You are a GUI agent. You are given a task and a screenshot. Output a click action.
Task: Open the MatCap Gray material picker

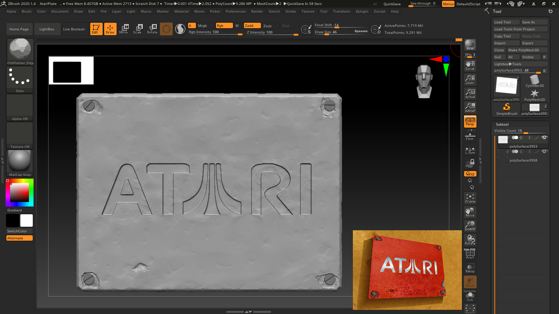point(20,164)
